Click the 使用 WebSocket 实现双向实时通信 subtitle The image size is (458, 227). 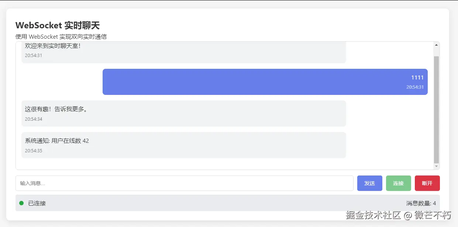[61, 36]
